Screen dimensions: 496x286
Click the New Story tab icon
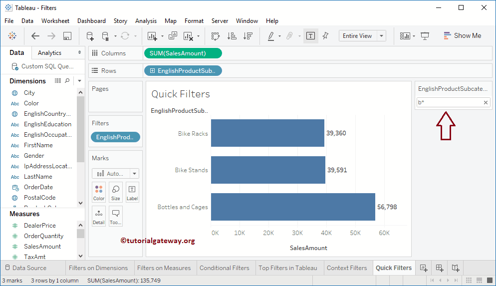(456, 268)
